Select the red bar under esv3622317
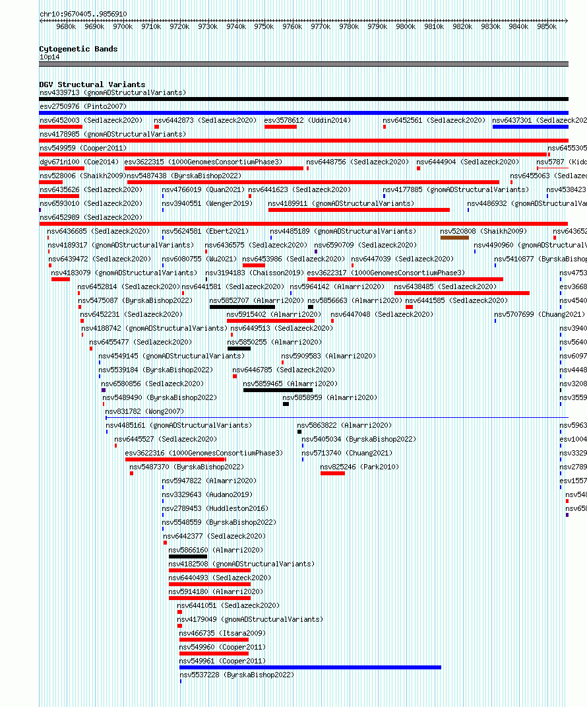Screen dimensions: 587x707 coord(405,279)
